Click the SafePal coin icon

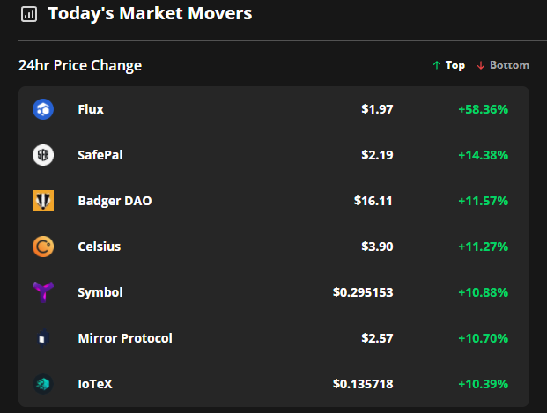(x=43, y=155)
